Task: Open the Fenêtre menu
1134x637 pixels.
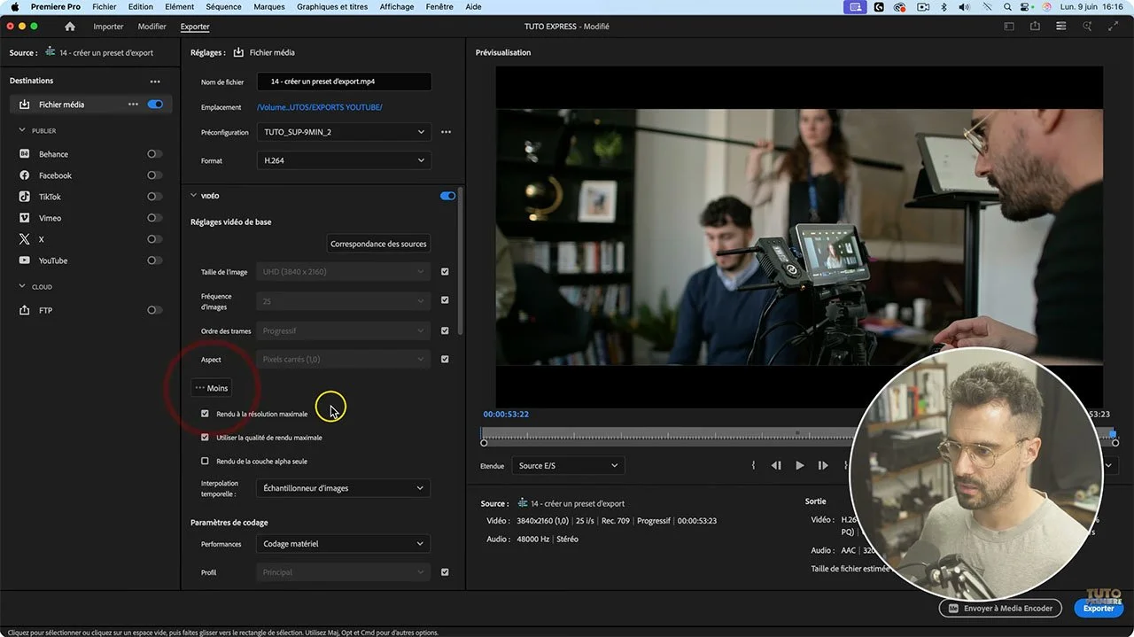Action: coord(439,7)
